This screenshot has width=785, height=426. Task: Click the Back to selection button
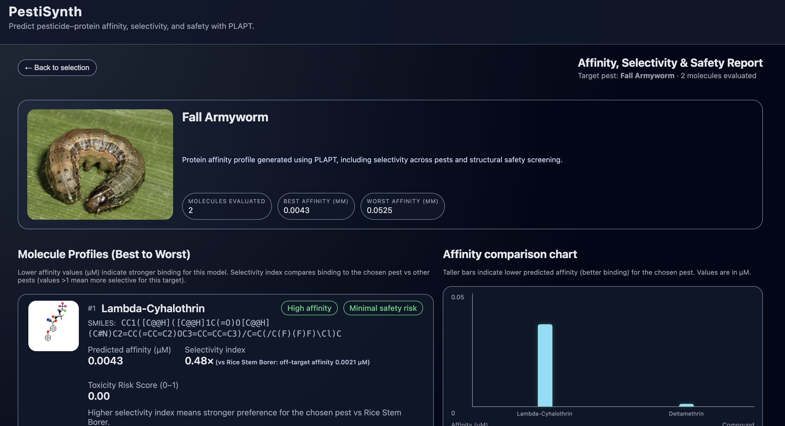click(x=57, y=68)
